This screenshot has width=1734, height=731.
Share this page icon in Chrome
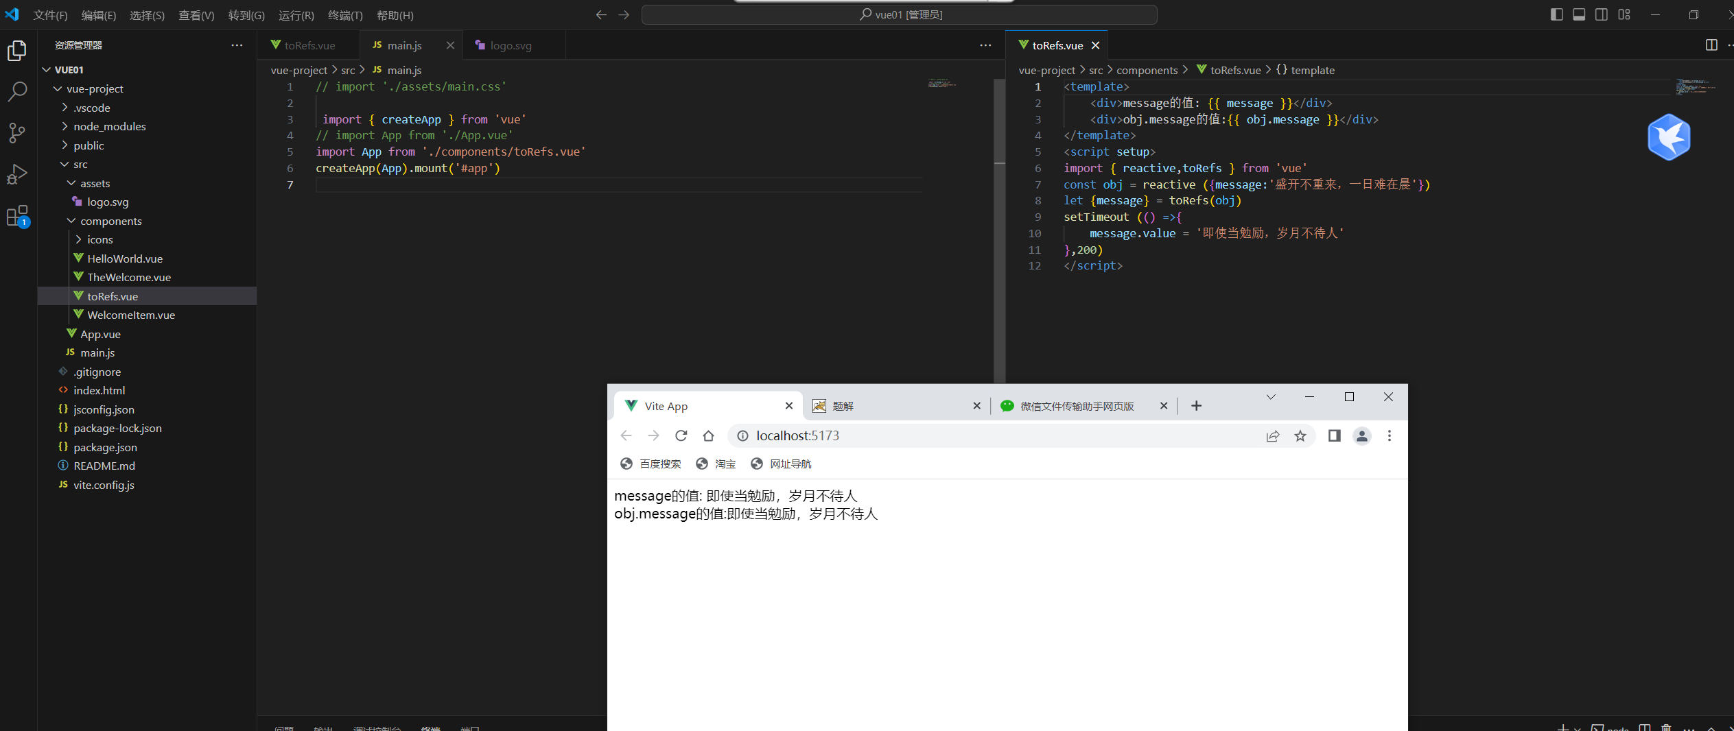coord(1273,435)
